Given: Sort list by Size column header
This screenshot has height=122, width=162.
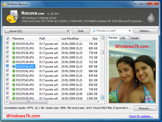Looking at the screenshot, I should point(91,39).
